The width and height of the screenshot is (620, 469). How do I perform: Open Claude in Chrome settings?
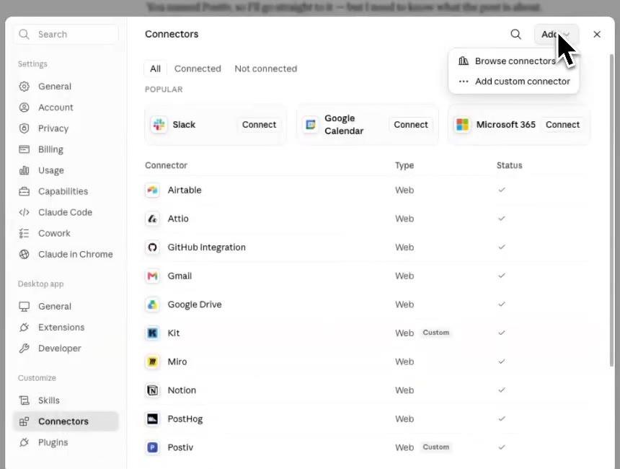[x=66, y=254]
